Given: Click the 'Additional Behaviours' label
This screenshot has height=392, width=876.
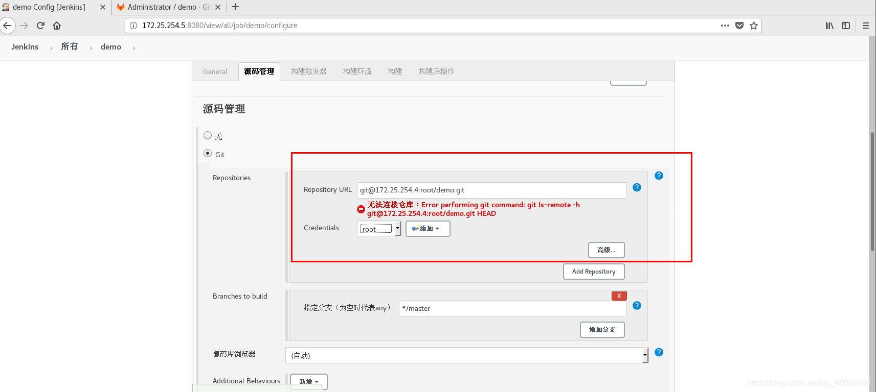Looking at the screenshot, I should (246, 381).
